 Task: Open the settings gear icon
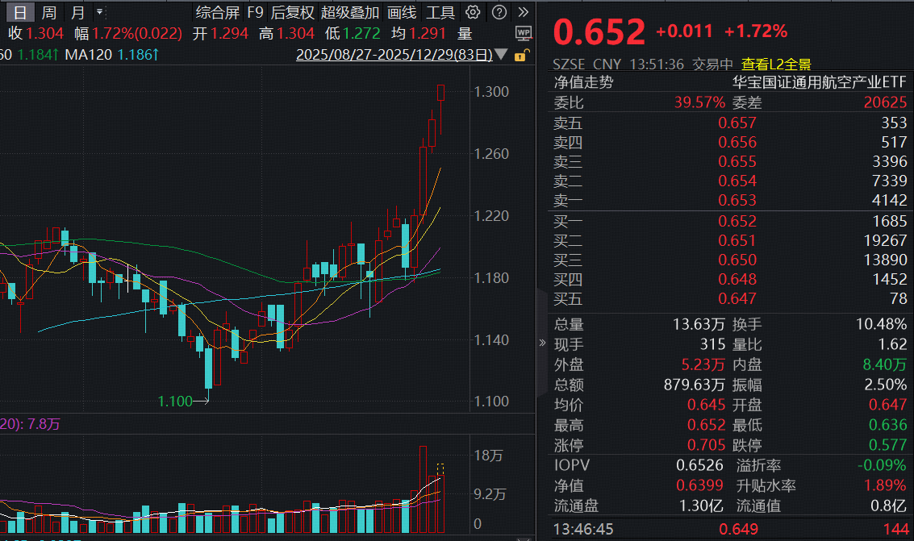click(472, 13)
